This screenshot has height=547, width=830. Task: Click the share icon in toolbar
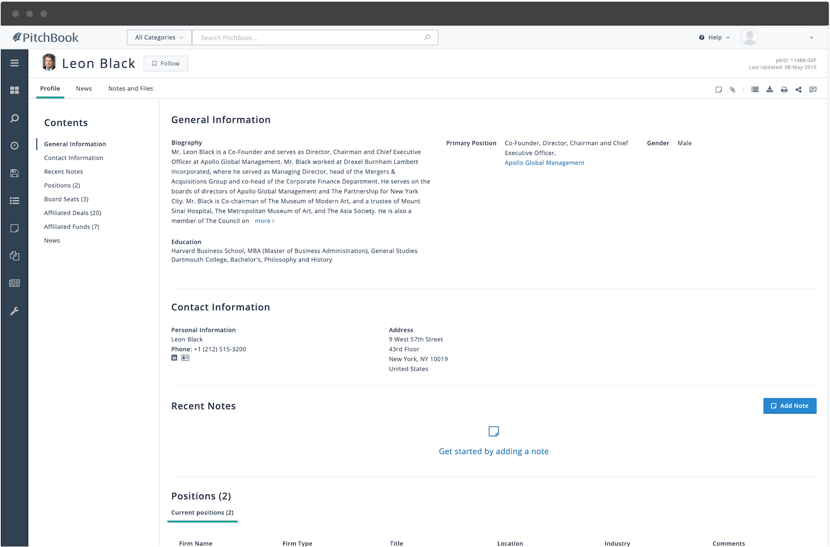click(x=798, y=90)
